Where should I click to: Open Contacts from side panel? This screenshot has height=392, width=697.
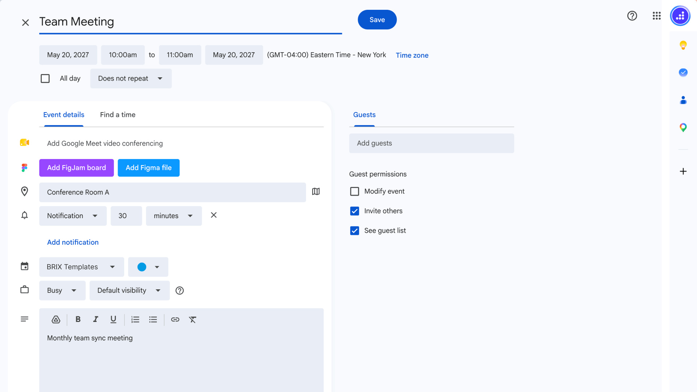(683, 100)
